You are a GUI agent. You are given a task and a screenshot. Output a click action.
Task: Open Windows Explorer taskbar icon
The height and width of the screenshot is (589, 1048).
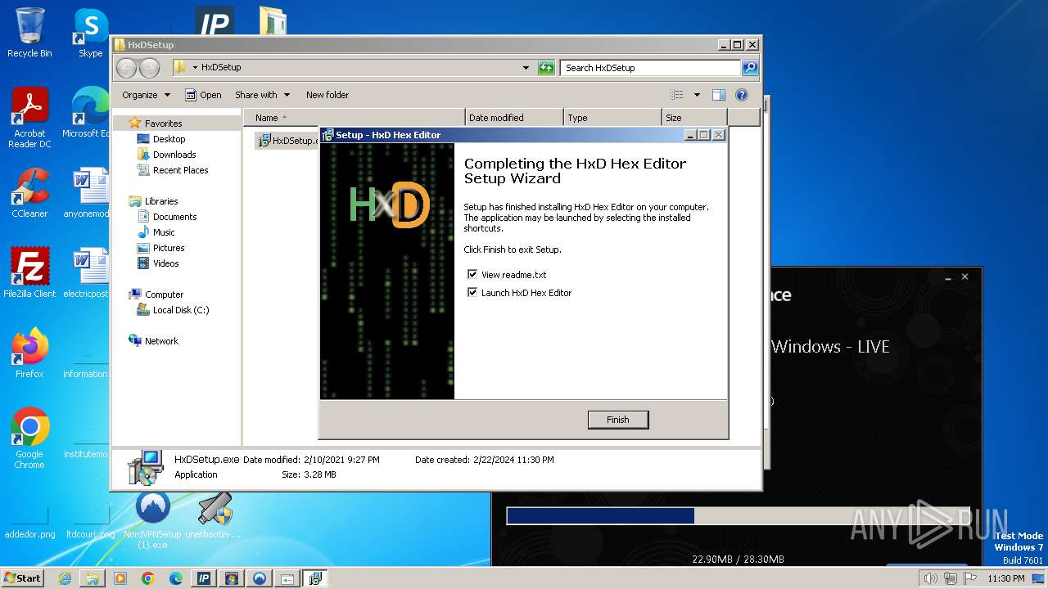(93, 578)
